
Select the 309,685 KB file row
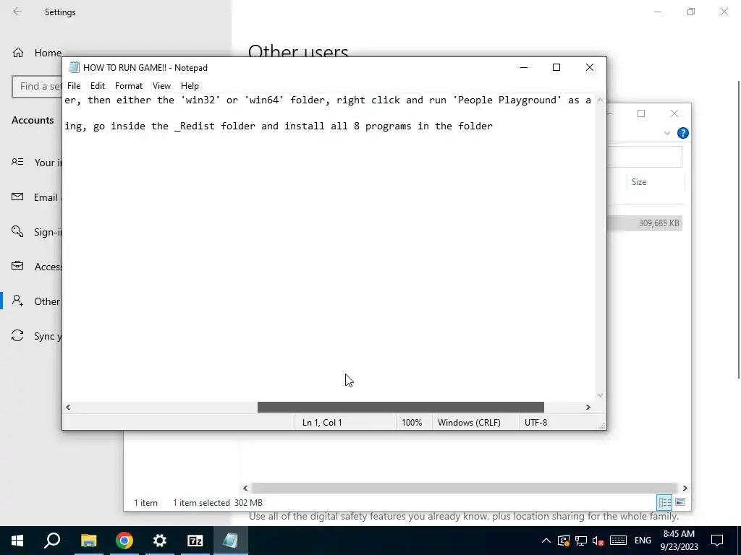coord(645,223)
